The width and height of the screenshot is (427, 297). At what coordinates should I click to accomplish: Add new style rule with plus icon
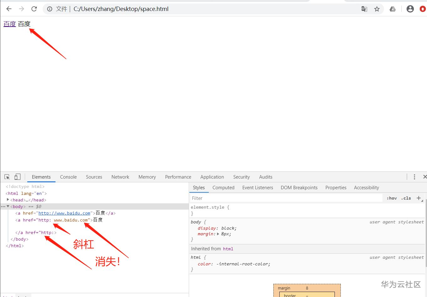pos(419,198)
